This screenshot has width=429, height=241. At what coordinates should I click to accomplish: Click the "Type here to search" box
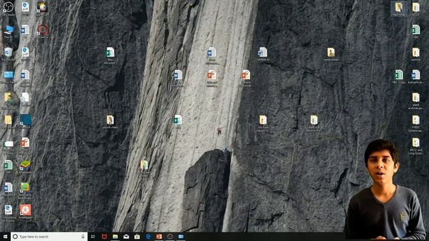coord(49,236)
